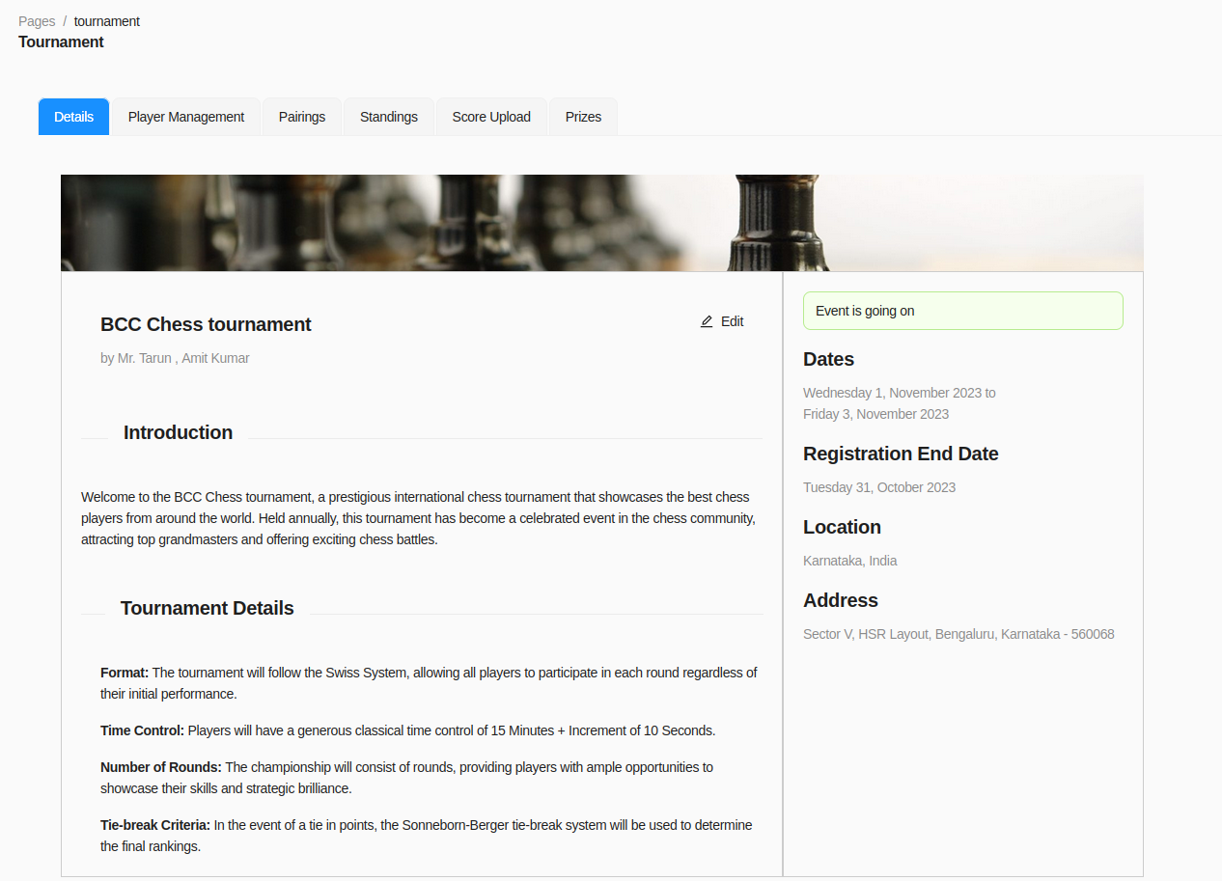This screenshot has height=881, width=1222.
Task: Click the 'Event is going on' status box
Action: (x=963, y=311)
